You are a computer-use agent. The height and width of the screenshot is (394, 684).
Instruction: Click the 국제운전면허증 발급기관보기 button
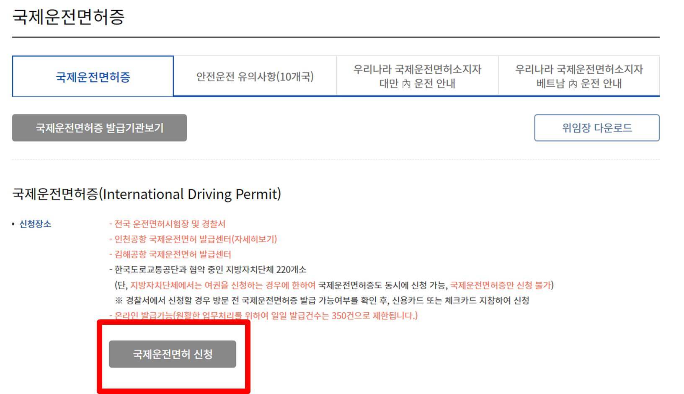click(100, 128)
